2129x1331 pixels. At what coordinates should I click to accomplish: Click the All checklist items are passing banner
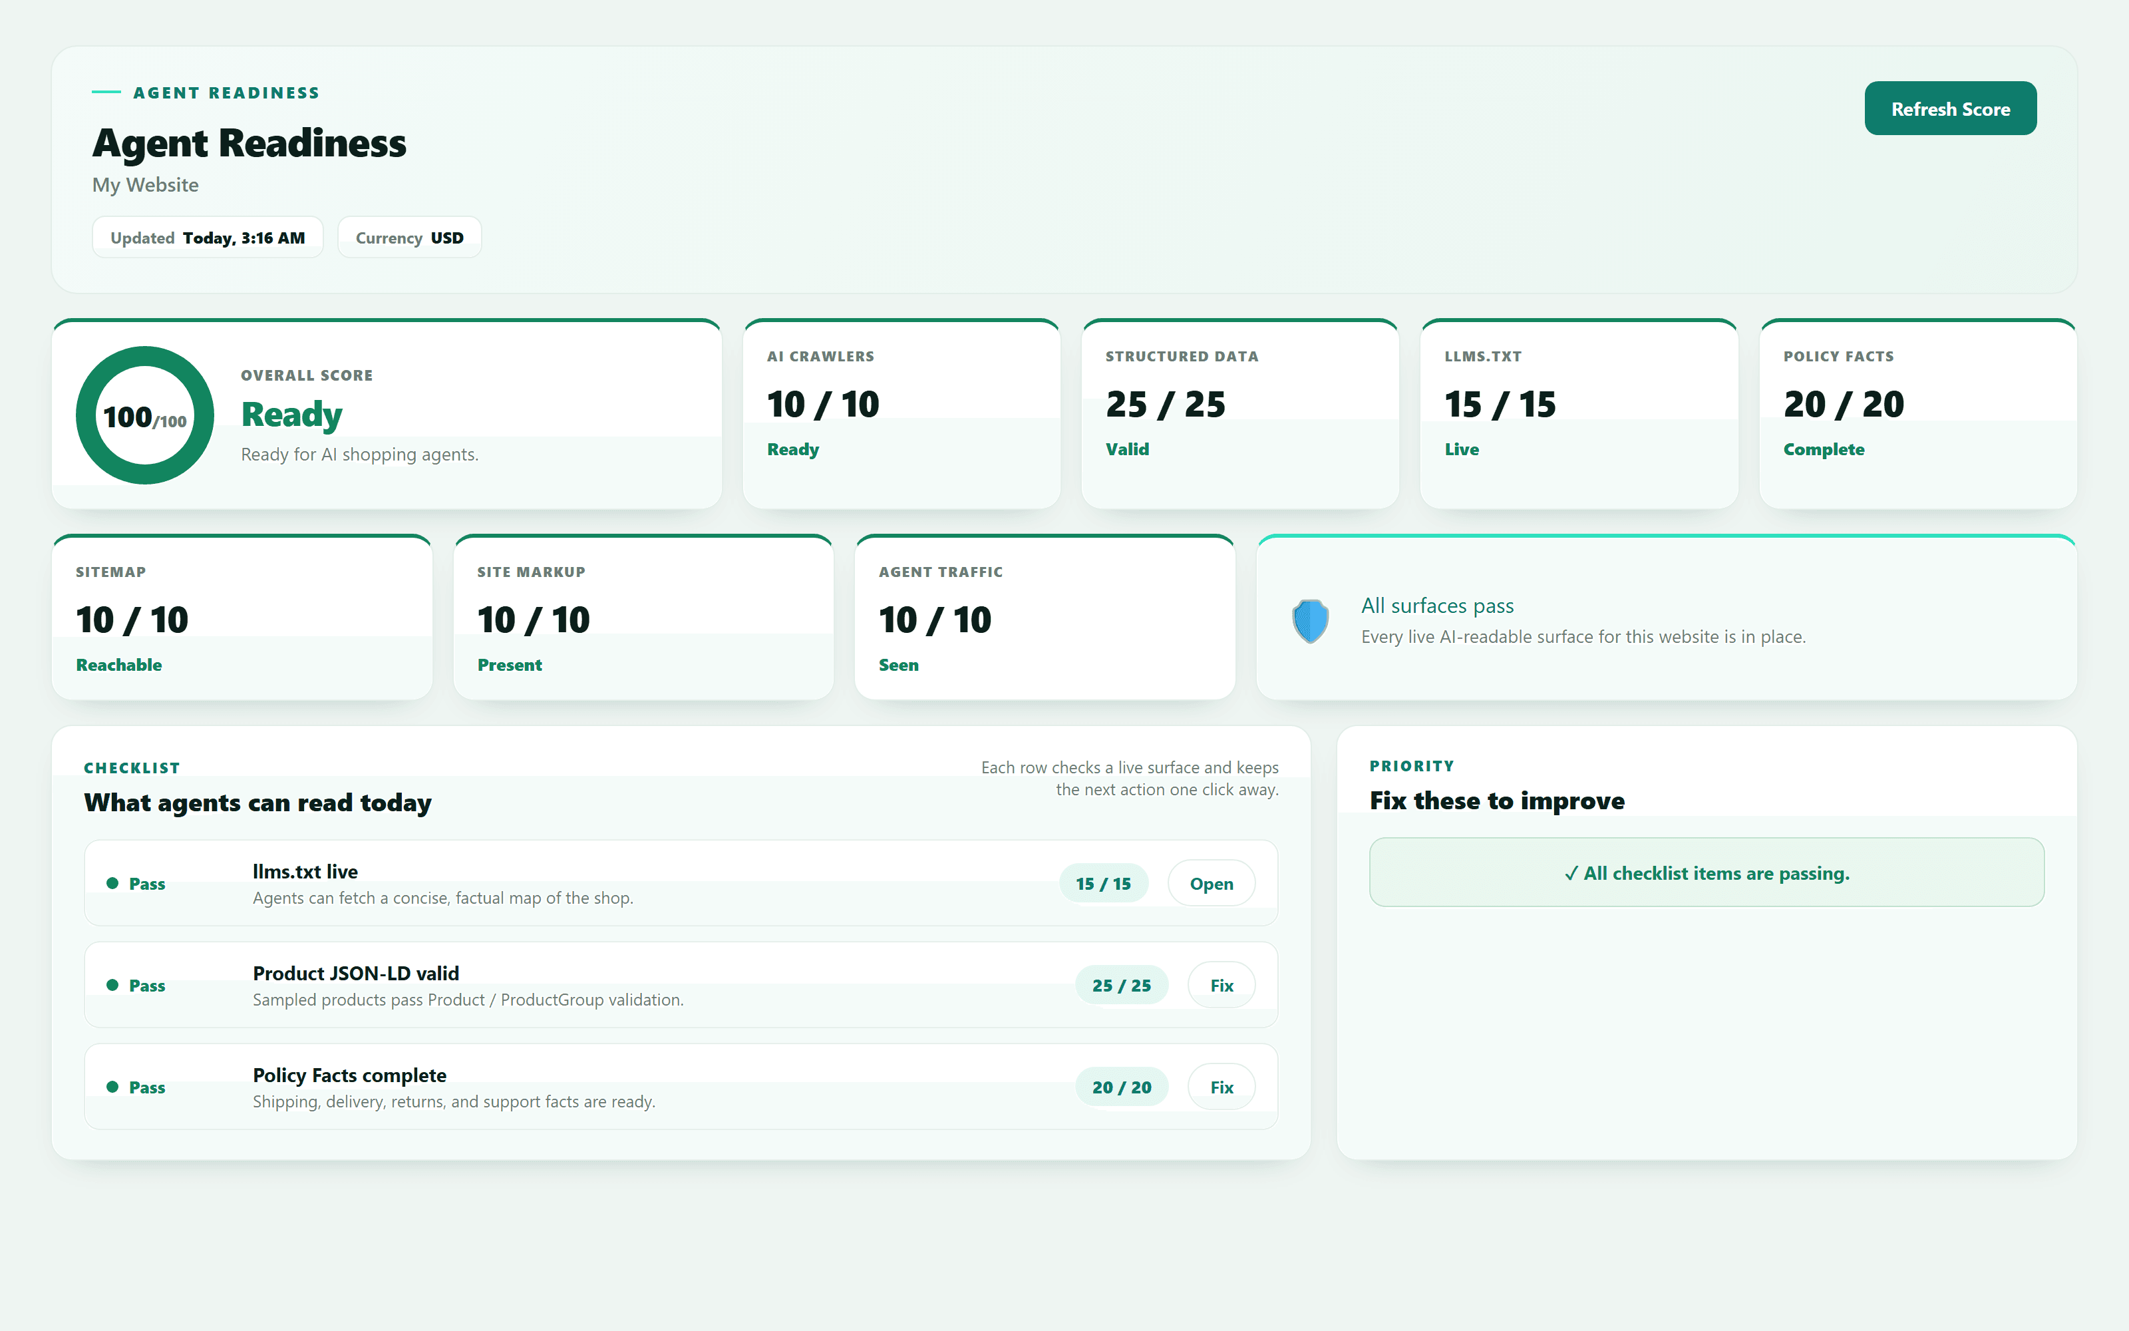[x=1706, y=872]
